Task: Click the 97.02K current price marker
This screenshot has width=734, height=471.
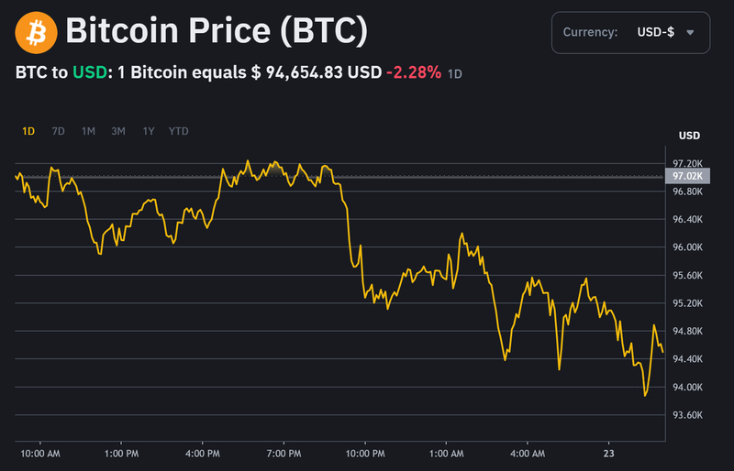Action: tap(686, 176)
